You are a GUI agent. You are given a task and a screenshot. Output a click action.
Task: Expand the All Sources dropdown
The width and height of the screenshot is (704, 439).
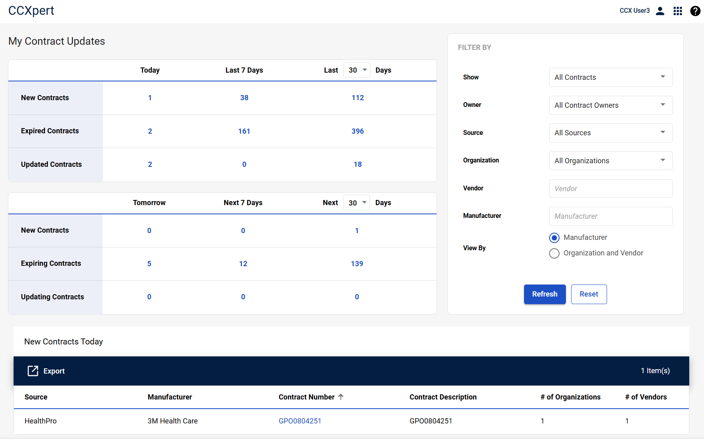coord(611,133)
